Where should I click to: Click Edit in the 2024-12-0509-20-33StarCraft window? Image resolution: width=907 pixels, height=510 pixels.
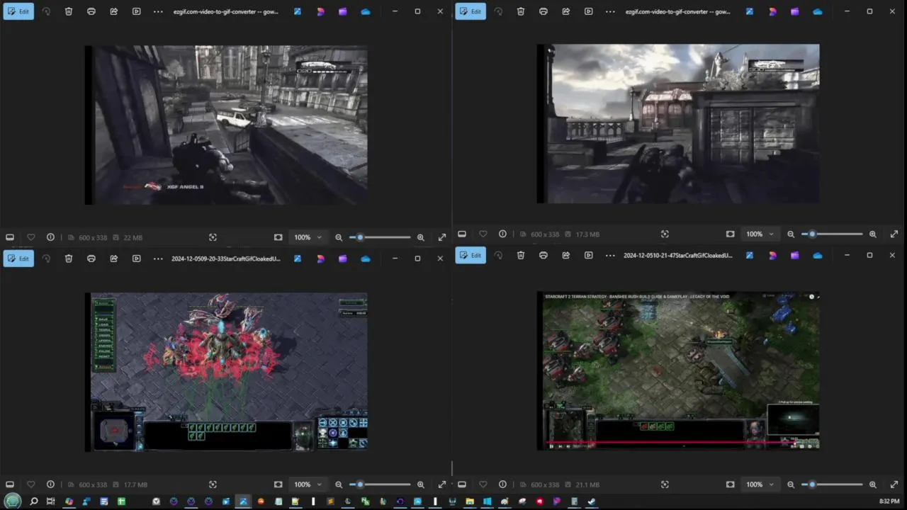[x=18, y=259]
